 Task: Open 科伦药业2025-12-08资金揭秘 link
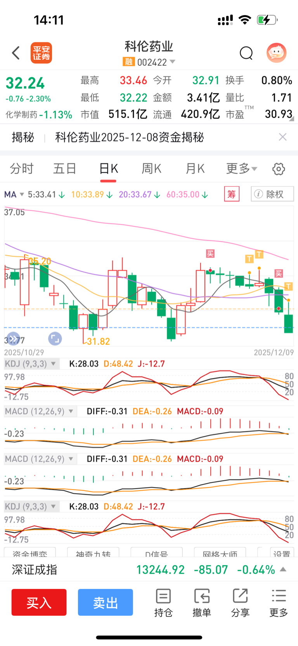pos(129,137)
